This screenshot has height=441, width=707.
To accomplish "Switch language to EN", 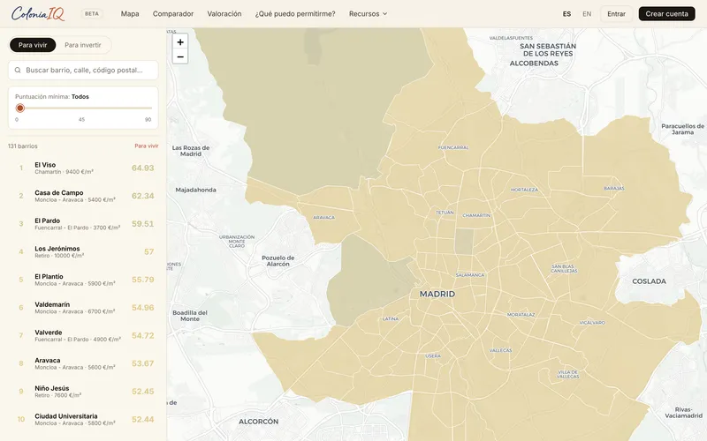I will click(x=587, y=14).
